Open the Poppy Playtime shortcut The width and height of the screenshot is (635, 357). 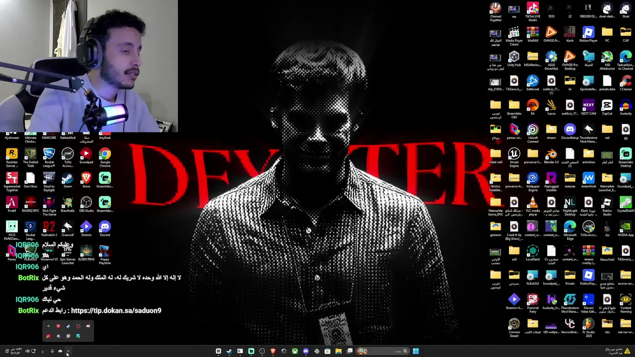(105, 255)
